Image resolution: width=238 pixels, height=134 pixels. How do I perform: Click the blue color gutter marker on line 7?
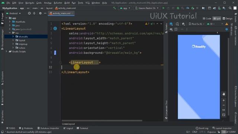click(x=55, y=53)
